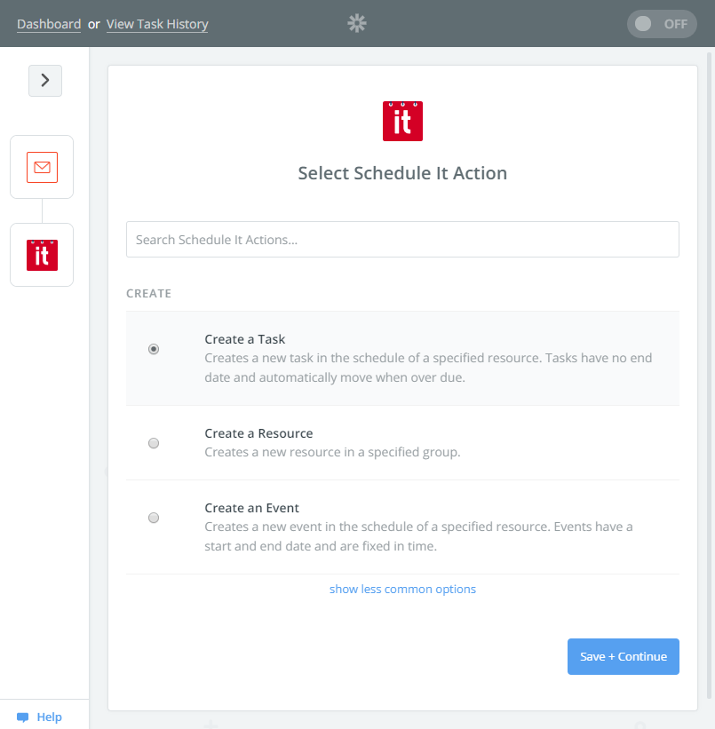Go to Dashboard link
This screenshot has width=715, height=729.
click(49, 24)
